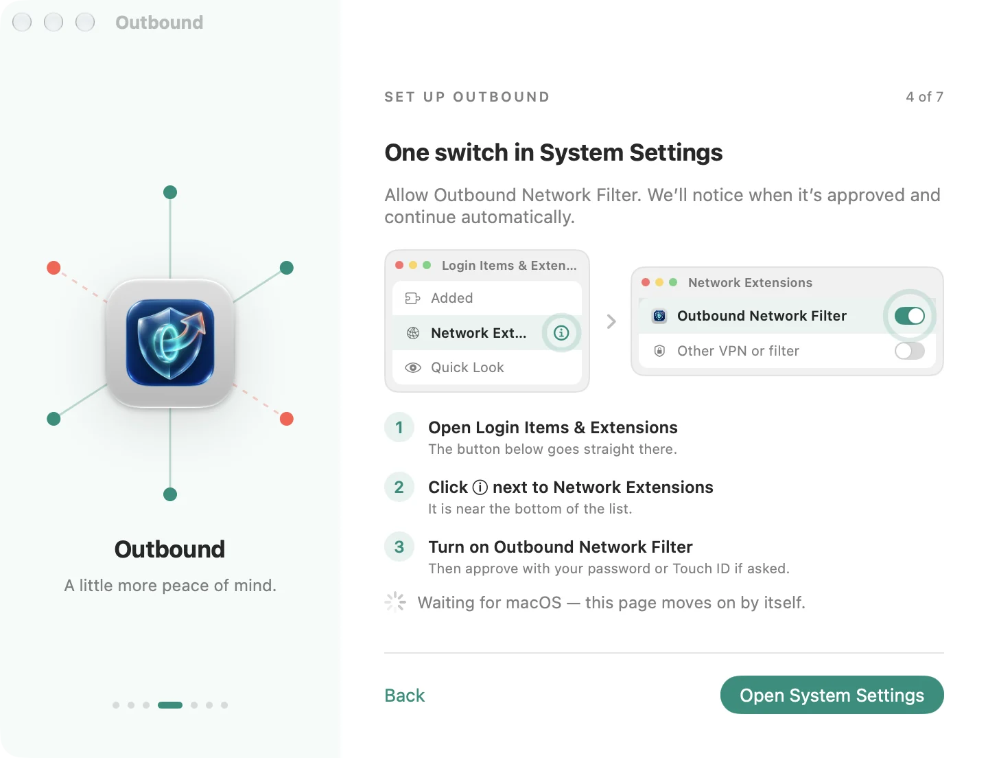Click the last page indicator dot

pyautogui.click(x=224, y=705)
